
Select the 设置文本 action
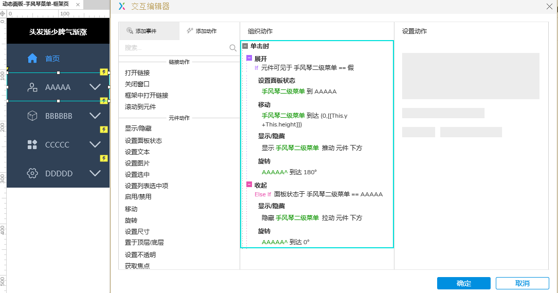pos(137,152)
